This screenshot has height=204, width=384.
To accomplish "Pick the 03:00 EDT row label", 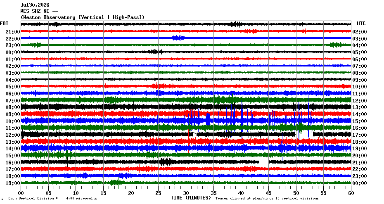I will click(x=13, y=73).
